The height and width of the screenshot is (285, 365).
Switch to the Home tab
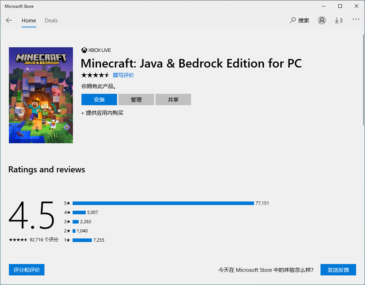[x=28, y=20]
